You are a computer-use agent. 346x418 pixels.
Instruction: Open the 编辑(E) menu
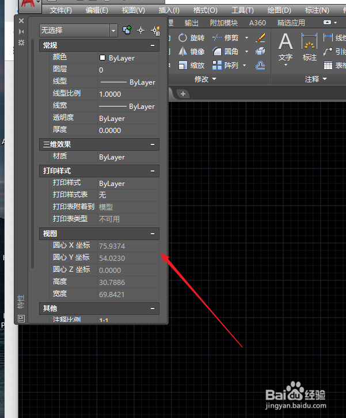[x=97, y=10]
